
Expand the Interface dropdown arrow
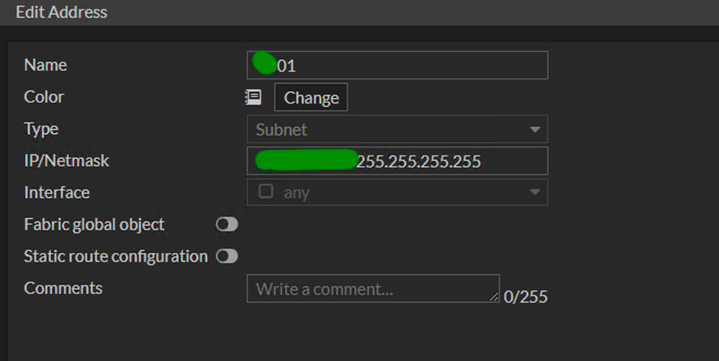click(x=534, y=193)
